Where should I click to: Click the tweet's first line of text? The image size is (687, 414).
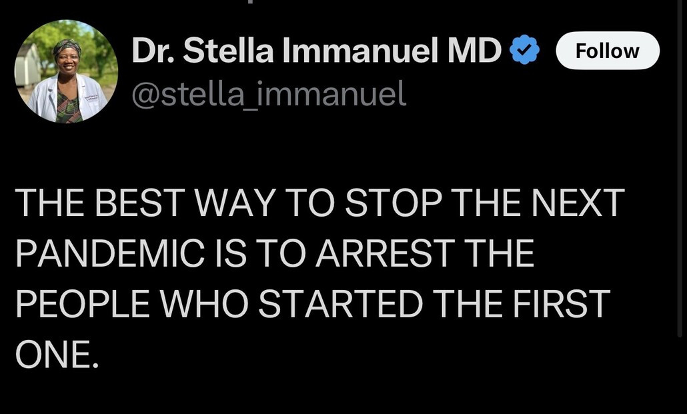pos(319,203)
